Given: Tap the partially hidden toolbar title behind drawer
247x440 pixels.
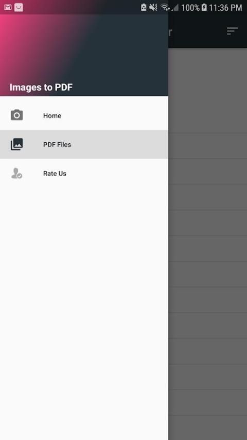Looking at the screenshot, I should pyautogui.click(x=170, y=32).
